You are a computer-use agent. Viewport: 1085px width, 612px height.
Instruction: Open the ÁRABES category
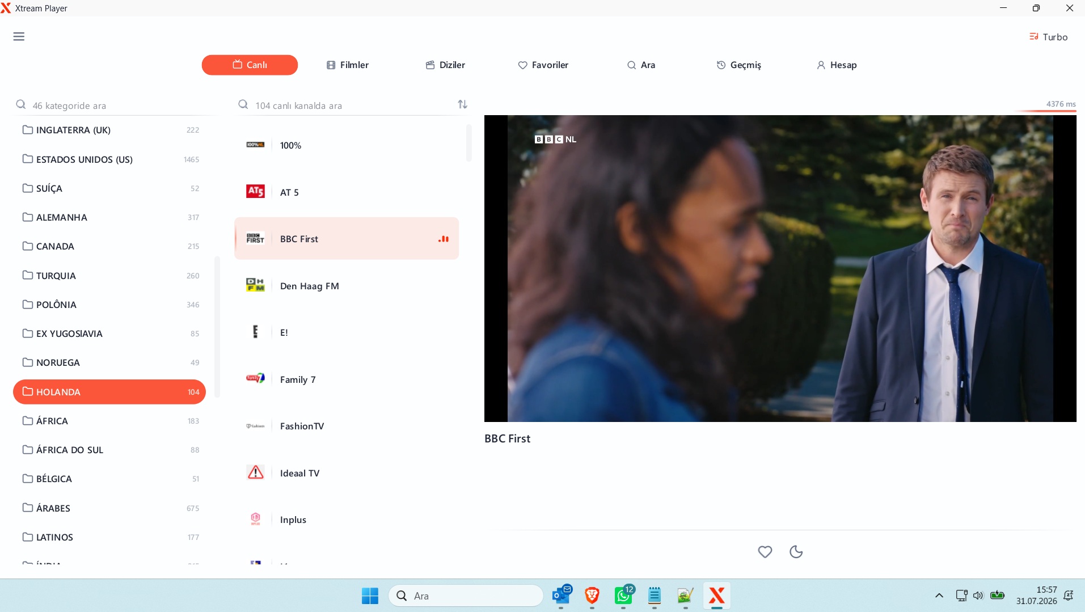coord(109,508)
